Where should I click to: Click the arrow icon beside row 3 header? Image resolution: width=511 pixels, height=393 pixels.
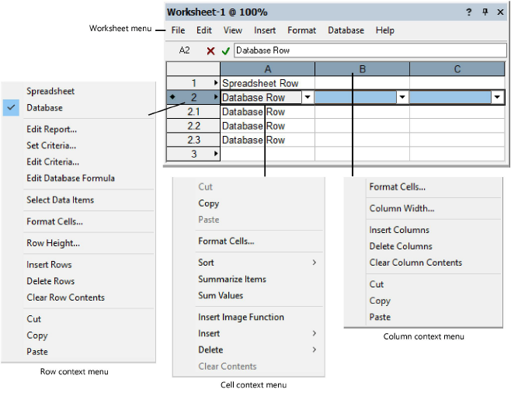[216, 155]
